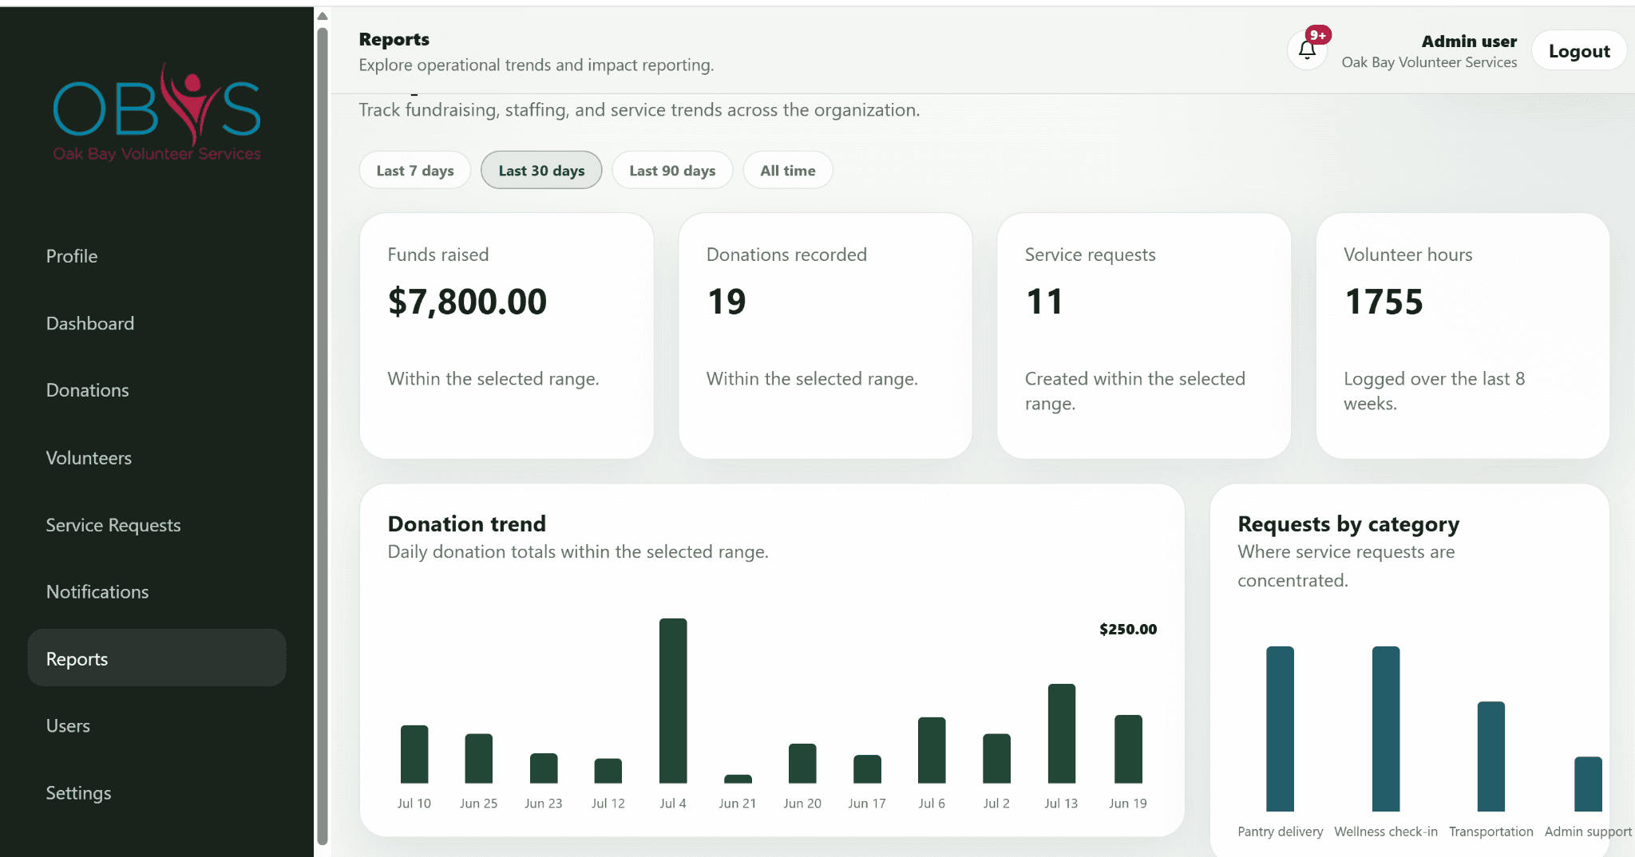Open Service Requests in the sidebar
The height and width of the screenshot is (857, 1635).
[x=156, y=525]
